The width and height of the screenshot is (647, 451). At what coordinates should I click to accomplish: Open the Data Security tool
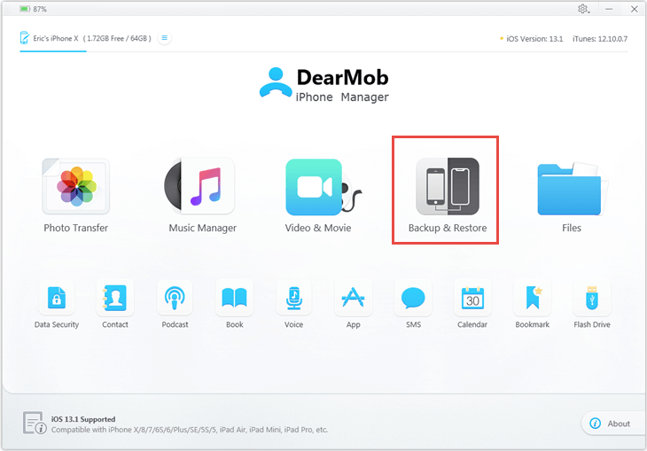[57, 299]
